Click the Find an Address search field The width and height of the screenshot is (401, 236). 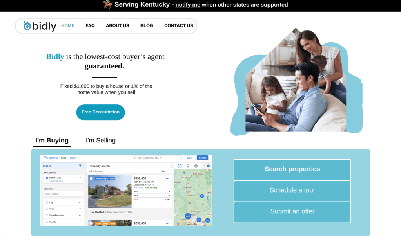(157, 158)
